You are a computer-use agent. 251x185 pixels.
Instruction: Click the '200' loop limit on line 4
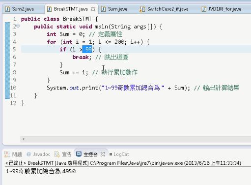(119, 42)
